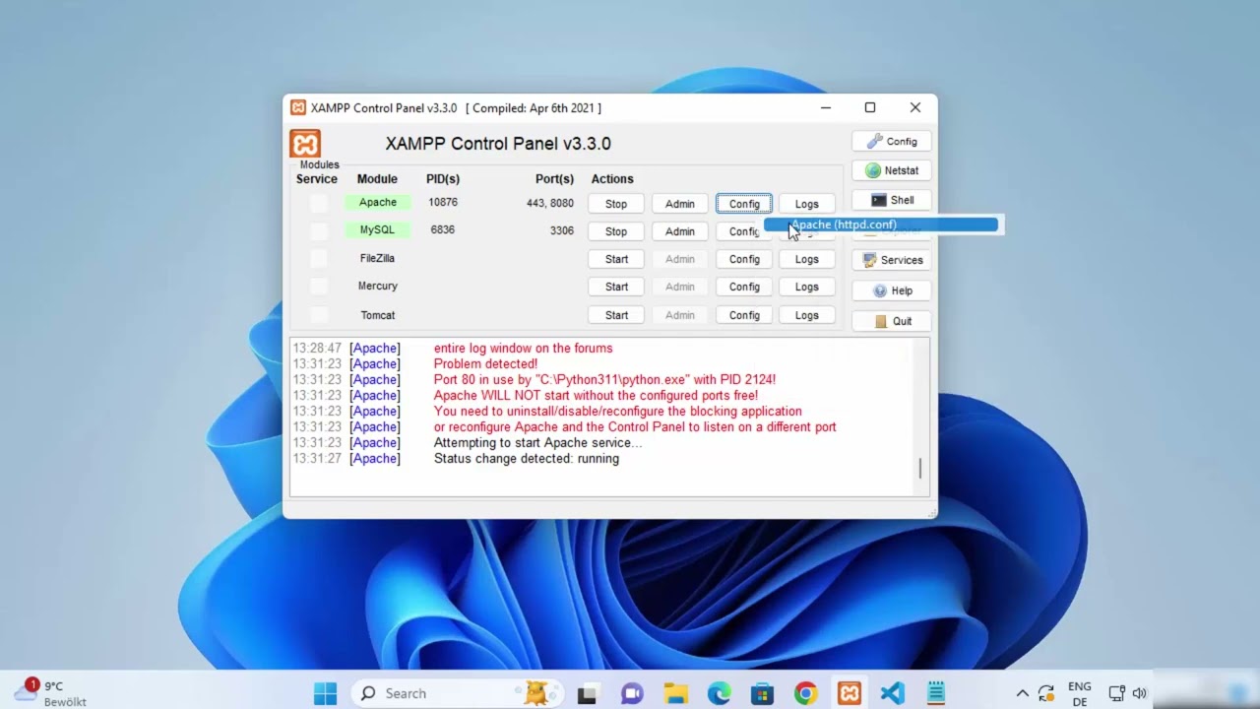Click the FileZilla module label
This screenshot has height=709, width=1260.
pyautogui.click(x=377, y=258)
